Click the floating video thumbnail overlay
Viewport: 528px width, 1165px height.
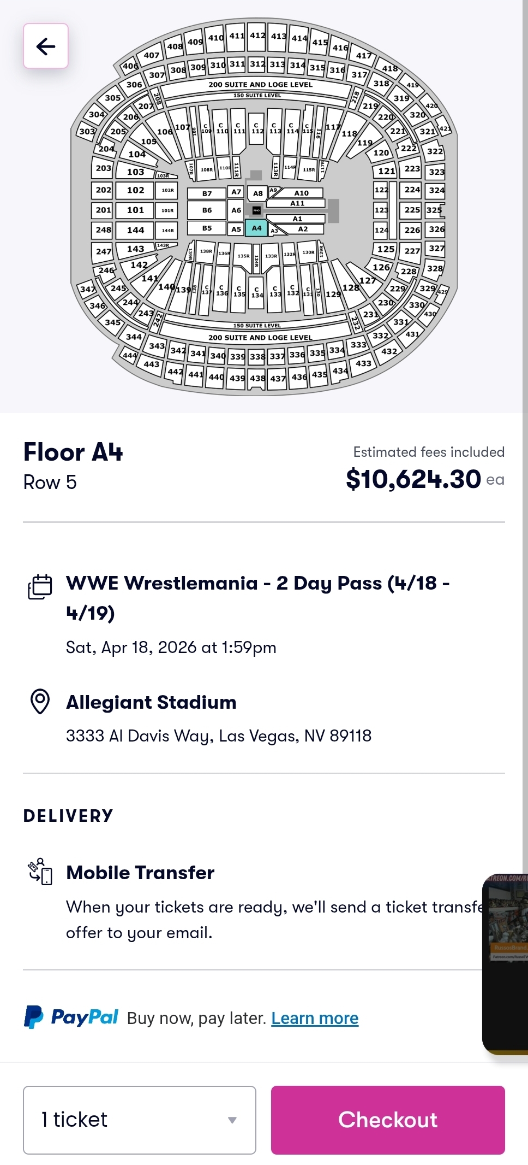click(x=505, y=964)
